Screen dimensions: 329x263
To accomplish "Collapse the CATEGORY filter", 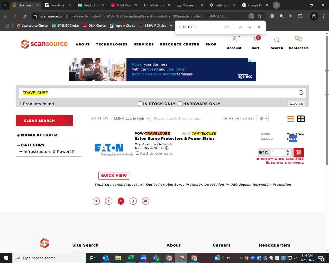I will [x=18, y=145].
